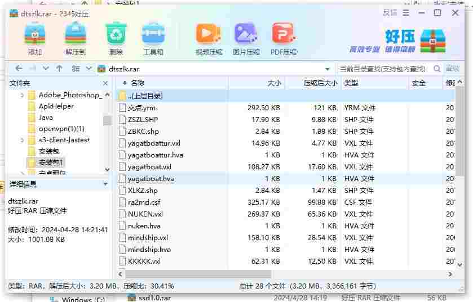Click the back navigation arrow

click(19, 69)
